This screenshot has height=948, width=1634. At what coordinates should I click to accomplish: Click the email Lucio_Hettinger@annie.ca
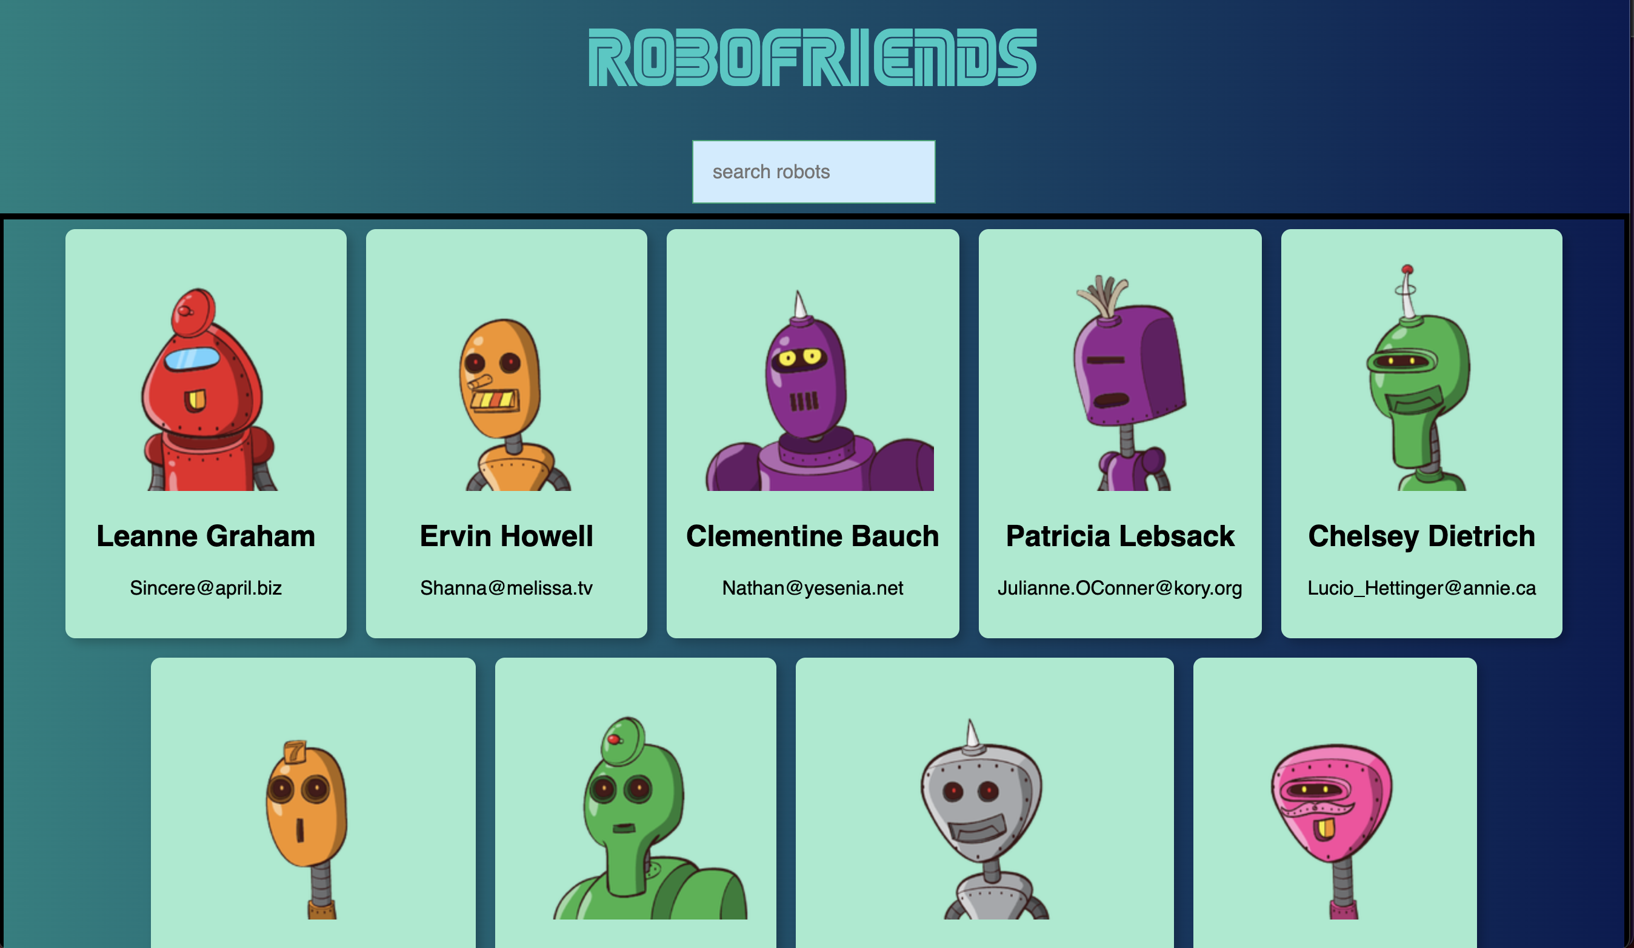click(x=1421, y=587)
